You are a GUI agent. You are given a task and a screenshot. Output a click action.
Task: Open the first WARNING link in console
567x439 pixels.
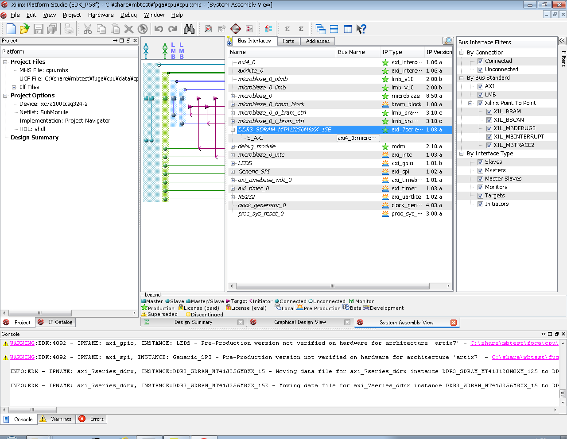click(22, 343)
